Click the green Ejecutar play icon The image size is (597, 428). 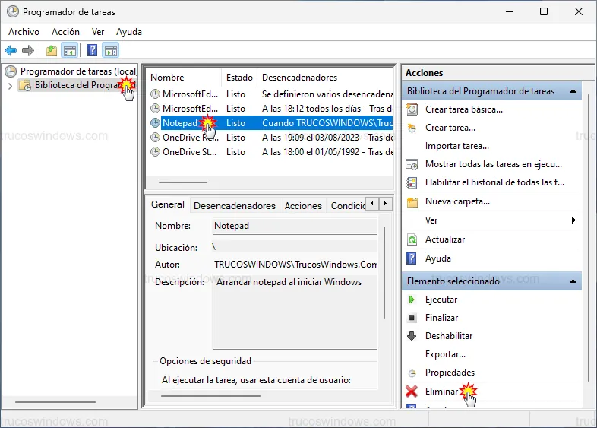click(412, 300)
